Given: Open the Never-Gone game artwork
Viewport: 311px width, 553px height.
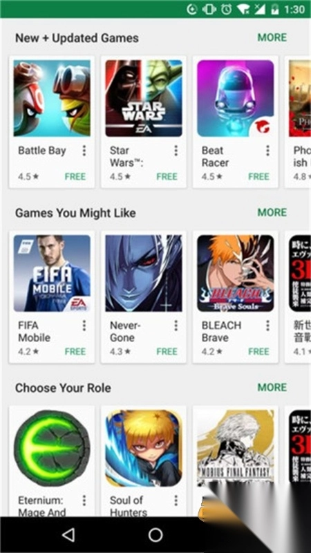Looking at the screenshot, I should pyautogui.click(x=144, y=273).
